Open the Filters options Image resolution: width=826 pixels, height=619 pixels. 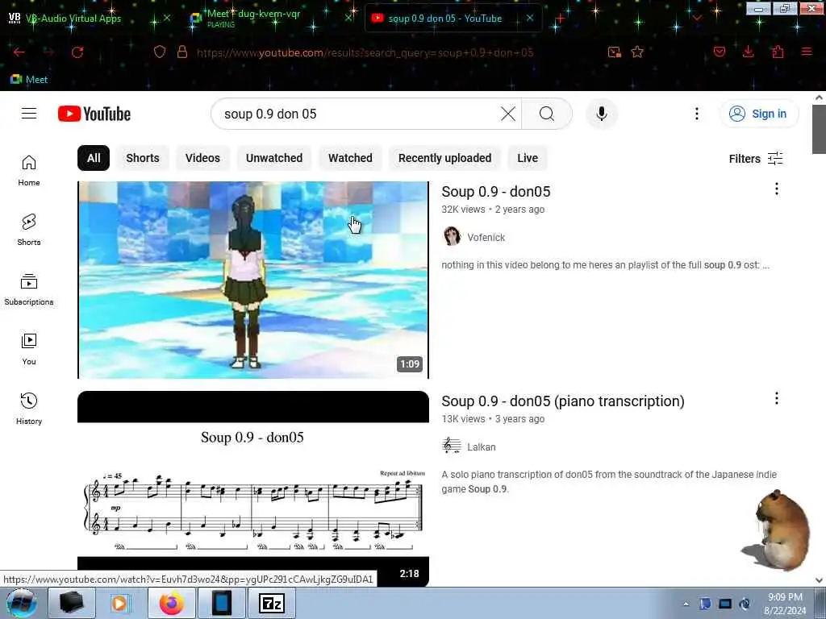755,159
